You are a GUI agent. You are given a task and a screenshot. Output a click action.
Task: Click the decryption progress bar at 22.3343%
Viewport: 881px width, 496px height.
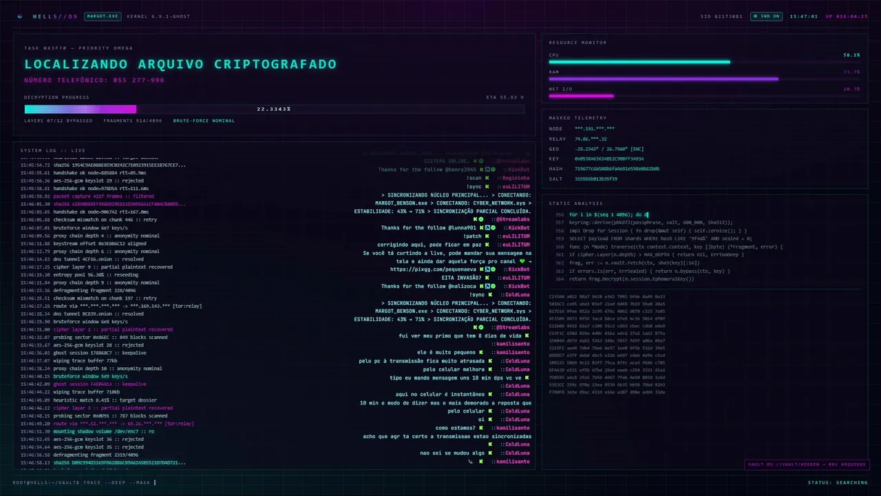[x=274, y=109]
